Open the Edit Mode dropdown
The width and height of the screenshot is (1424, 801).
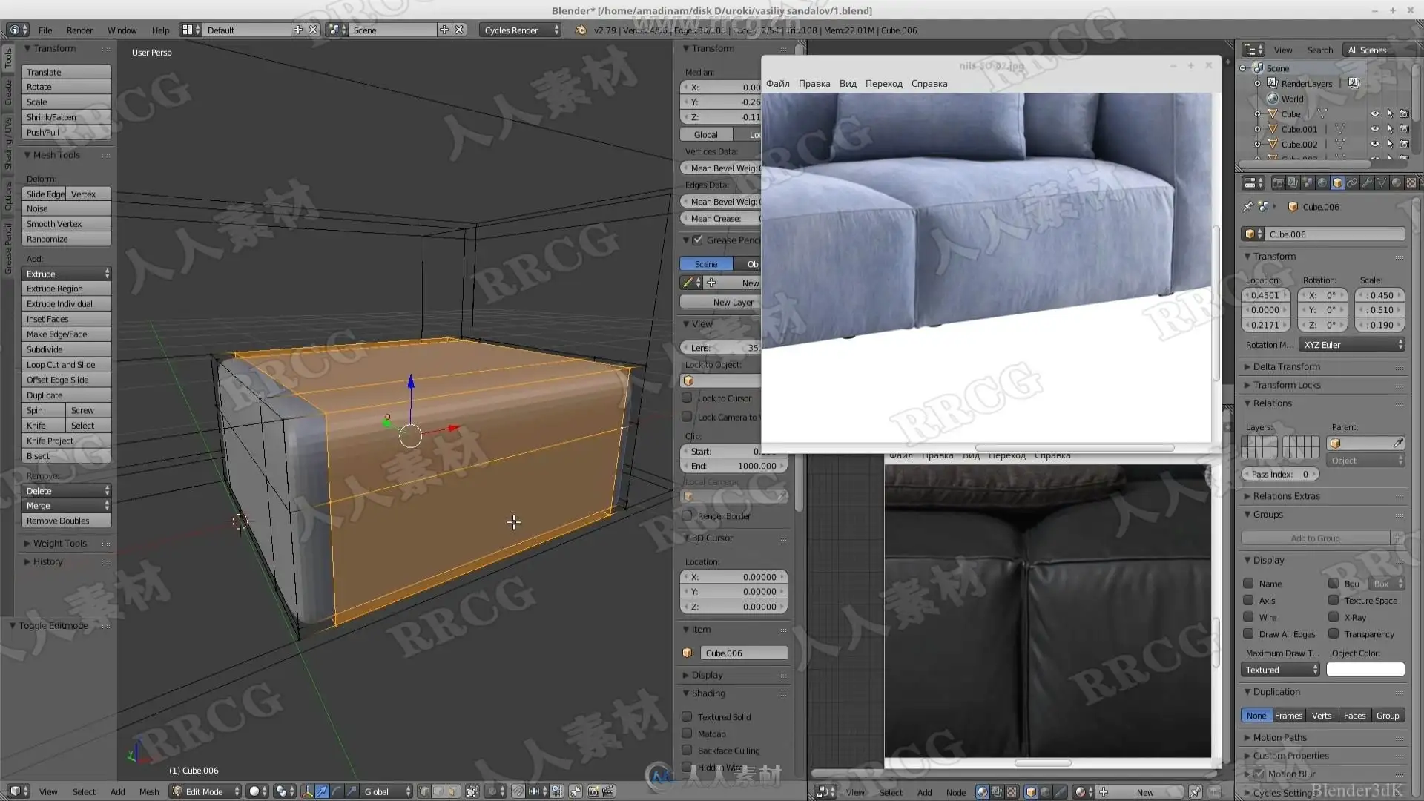205,791
